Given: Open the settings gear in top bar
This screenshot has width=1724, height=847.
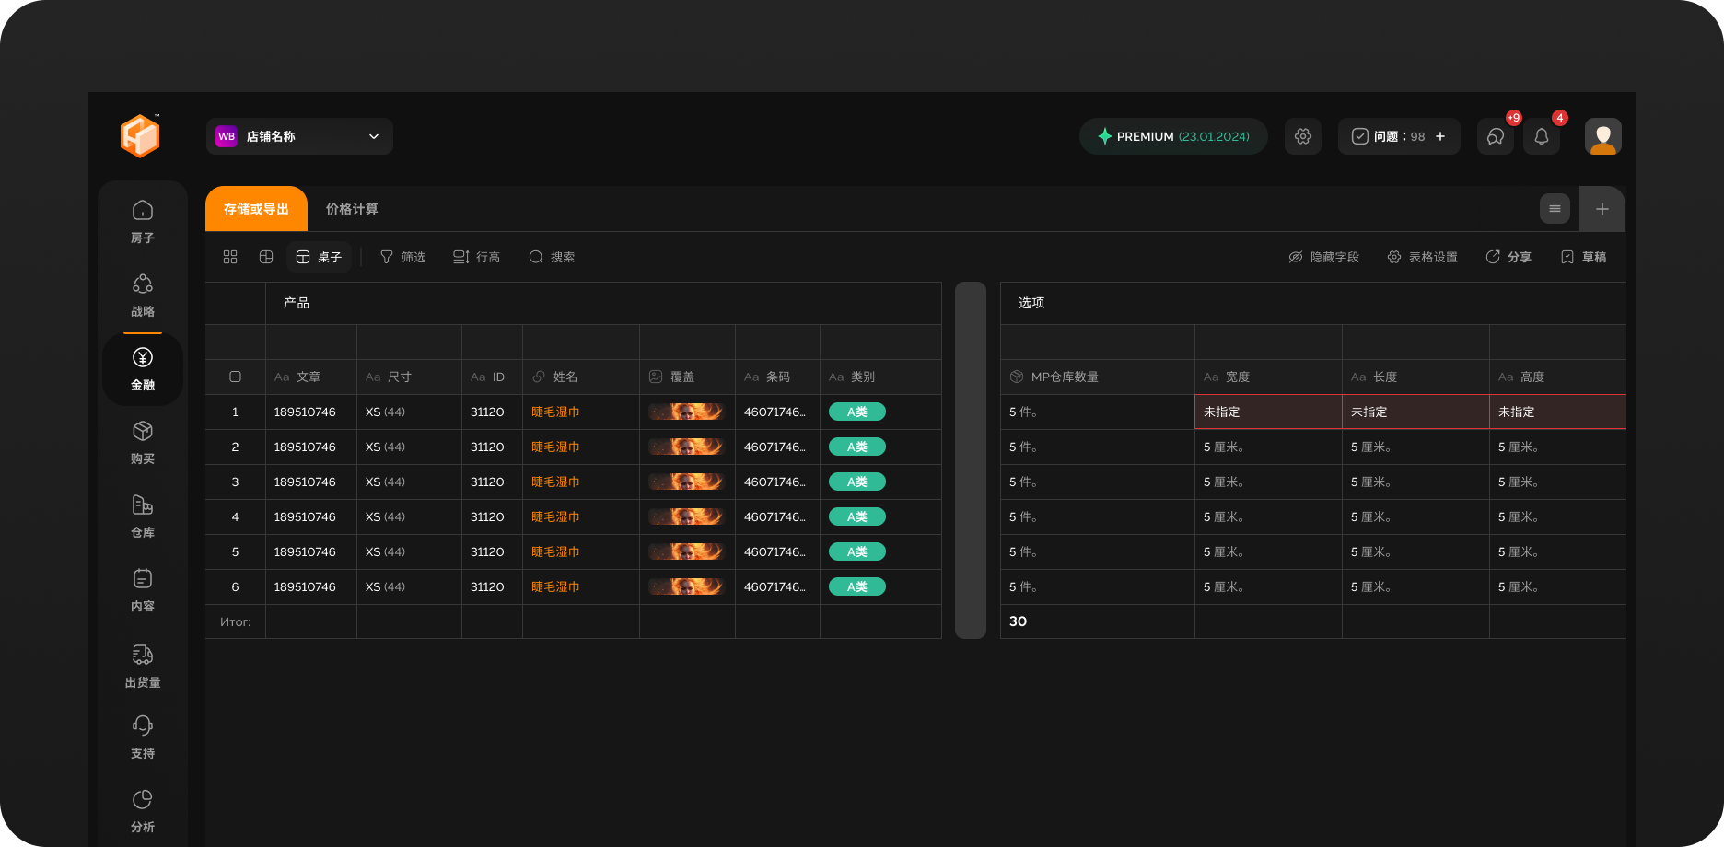Looking at the screenshot, I should coord(1302,136).
